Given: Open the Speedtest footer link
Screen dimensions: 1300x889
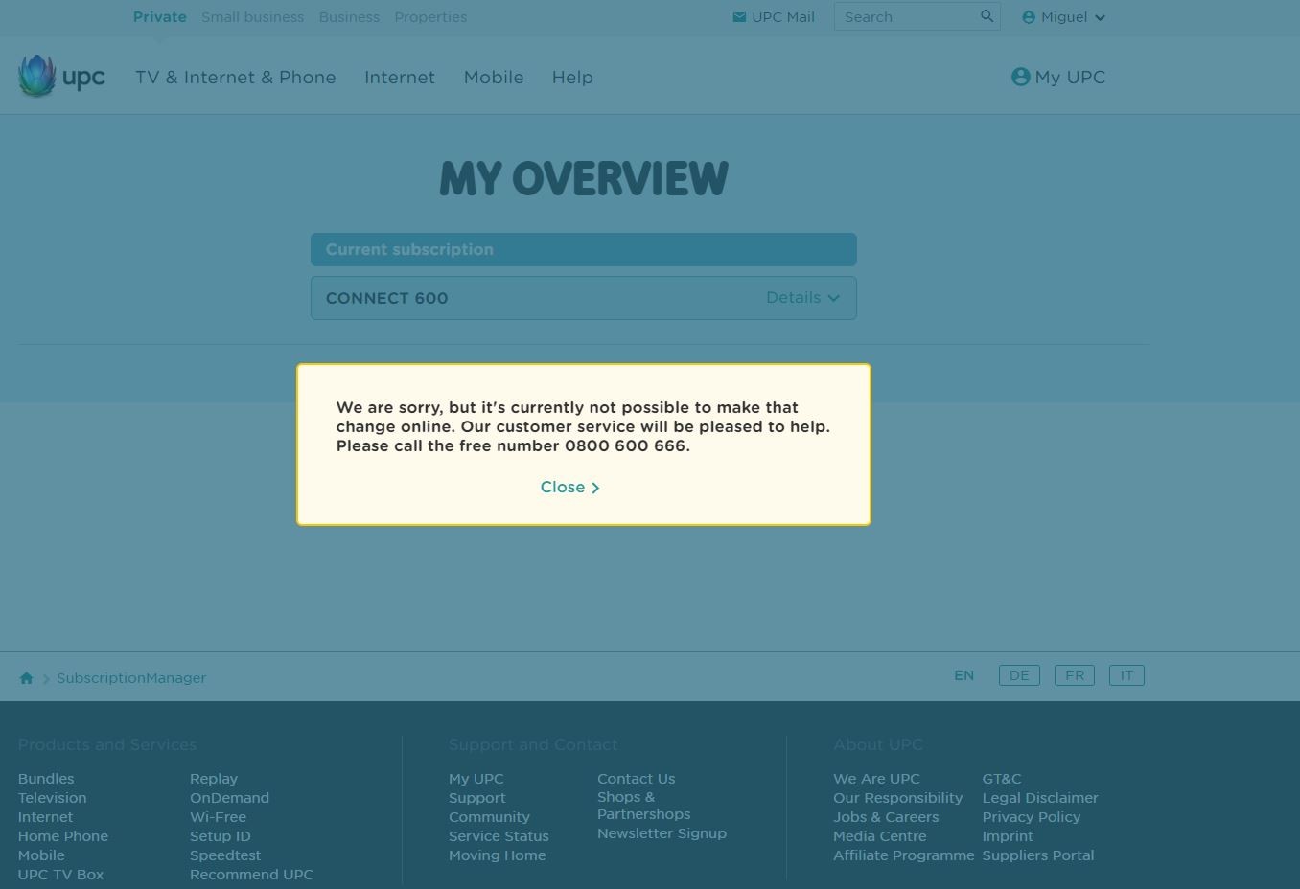Looking at the screenshot, I should pos(225,855).
